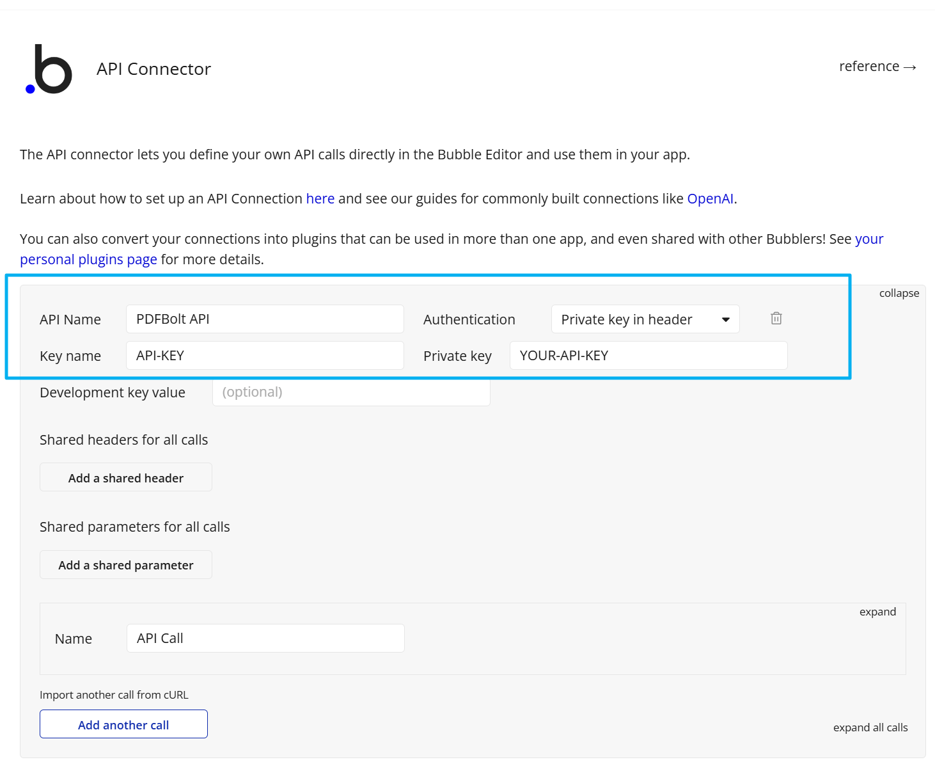Select a different option from Private key in header
The image size is (935, 762).
click(645, 319)
